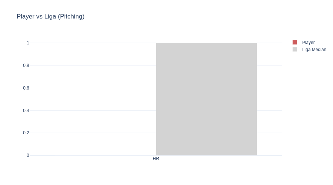Click the HR x-axis category label

(156, 159)
